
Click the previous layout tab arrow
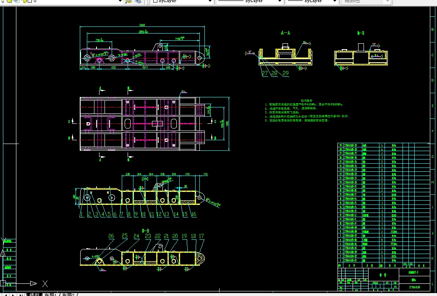[6, 295]
